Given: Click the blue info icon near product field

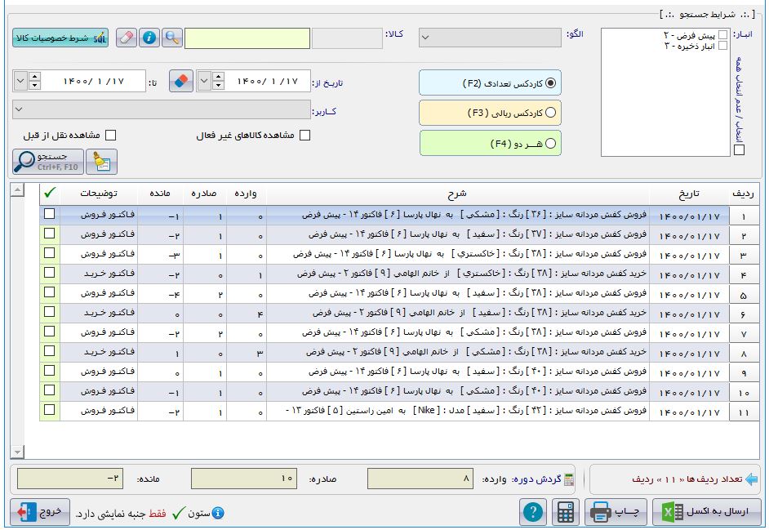Looking at the screenshot, I should click(x=149, y=38).
